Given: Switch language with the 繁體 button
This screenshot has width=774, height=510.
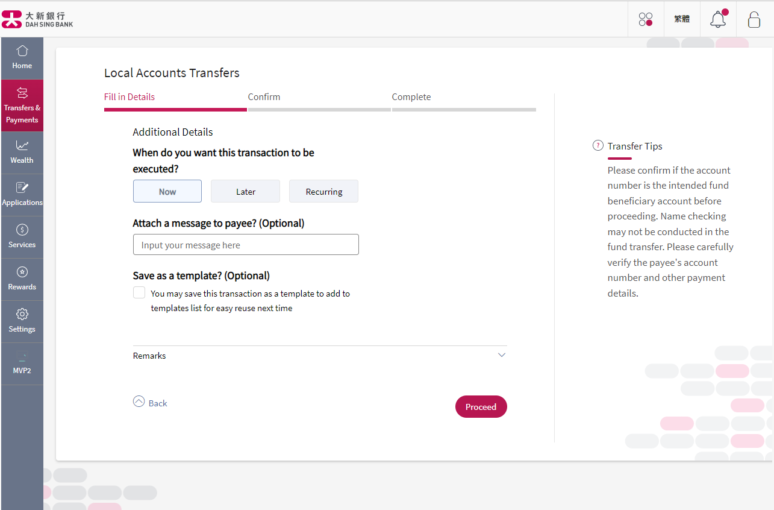Looking at the screenshot, I should (682, 19).
